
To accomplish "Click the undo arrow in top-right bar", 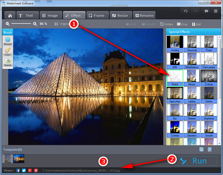I will pyautogui.click(x=186, y=11).
